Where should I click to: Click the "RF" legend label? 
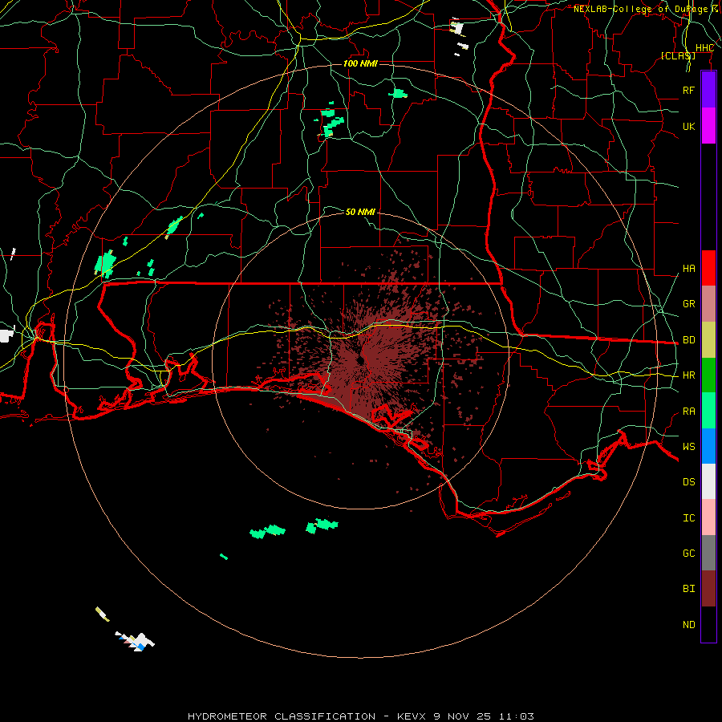pos(688,90)
